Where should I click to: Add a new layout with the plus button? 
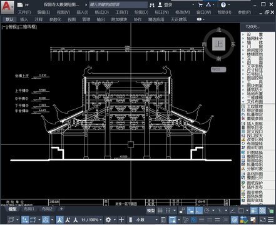[61, 209]
